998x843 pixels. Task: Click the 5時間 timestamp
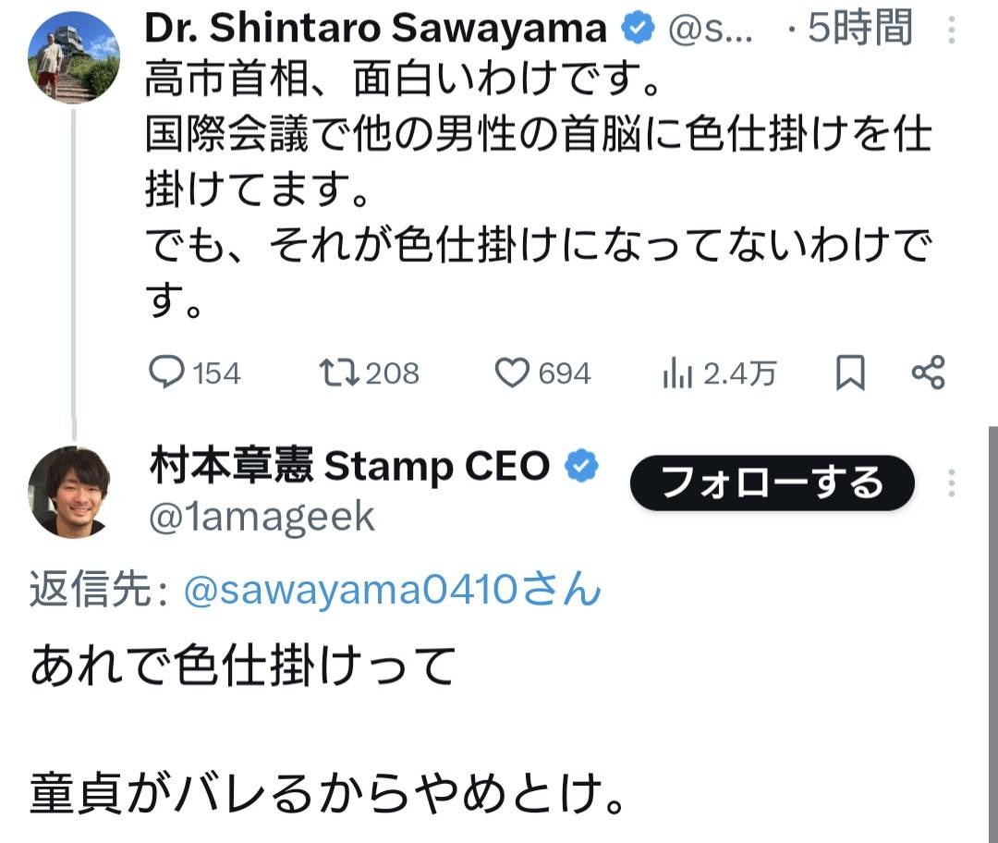[x=859, y=30]
